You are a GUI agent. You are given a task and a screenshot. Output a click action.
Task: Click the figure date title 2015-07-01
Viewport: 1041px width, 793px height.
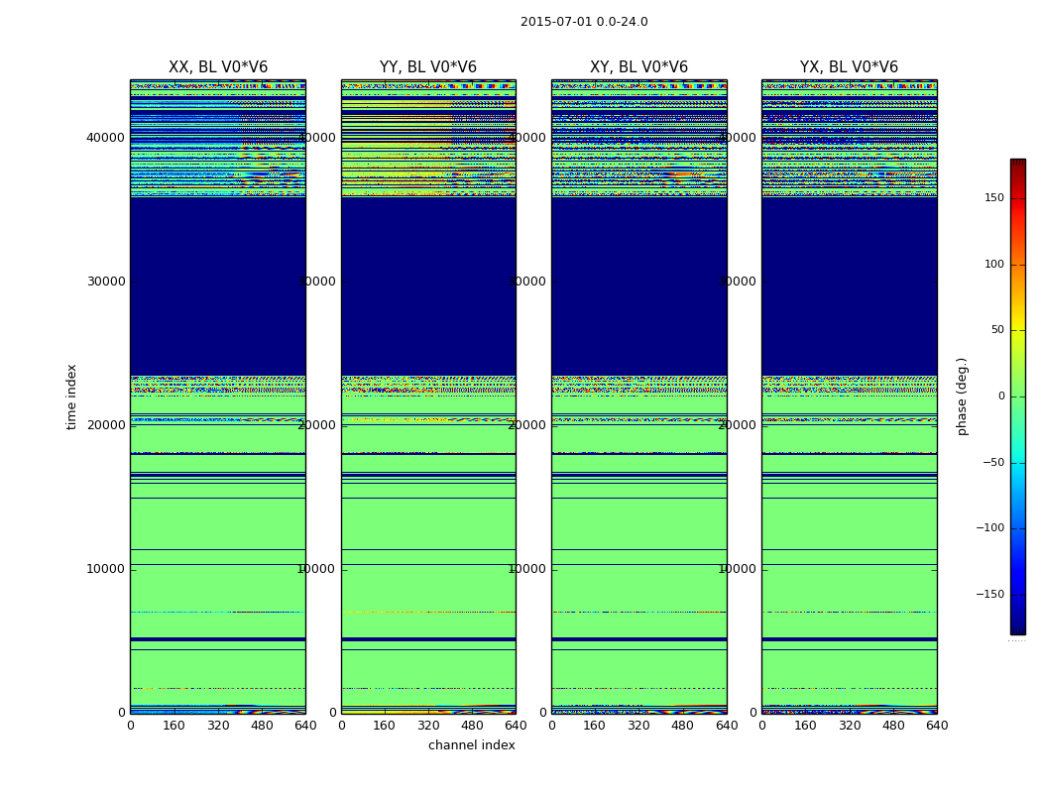(584, 22)
